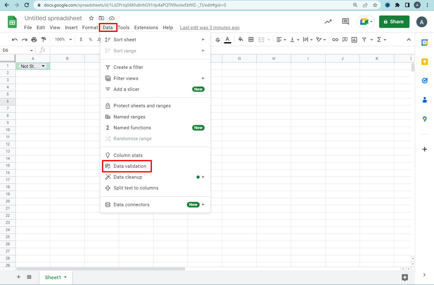Open text rotation dropdown

point(321,40)
